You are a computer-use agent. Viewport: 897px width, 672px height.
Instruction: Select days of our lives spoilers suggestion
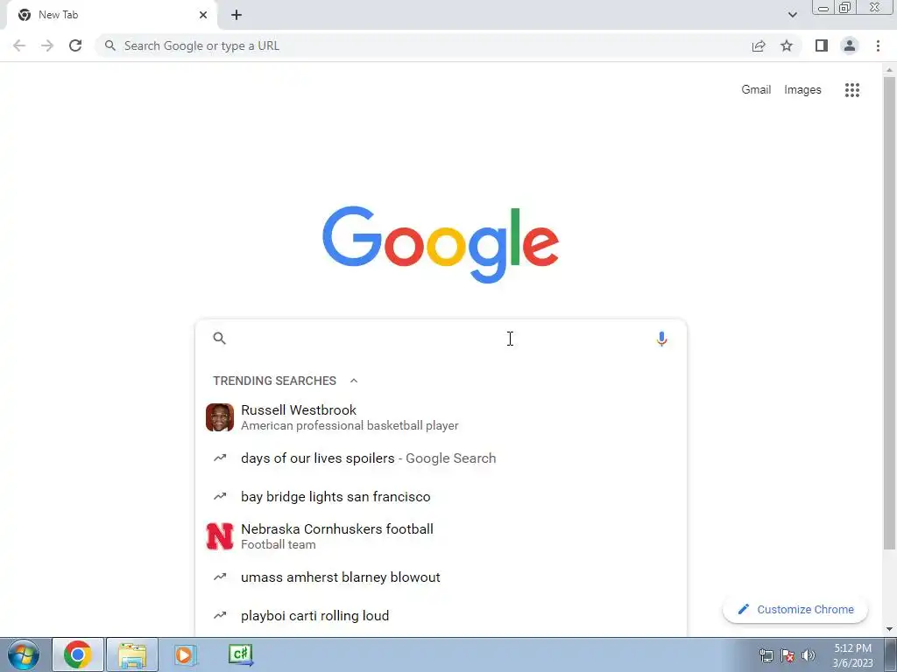point(441,458)
